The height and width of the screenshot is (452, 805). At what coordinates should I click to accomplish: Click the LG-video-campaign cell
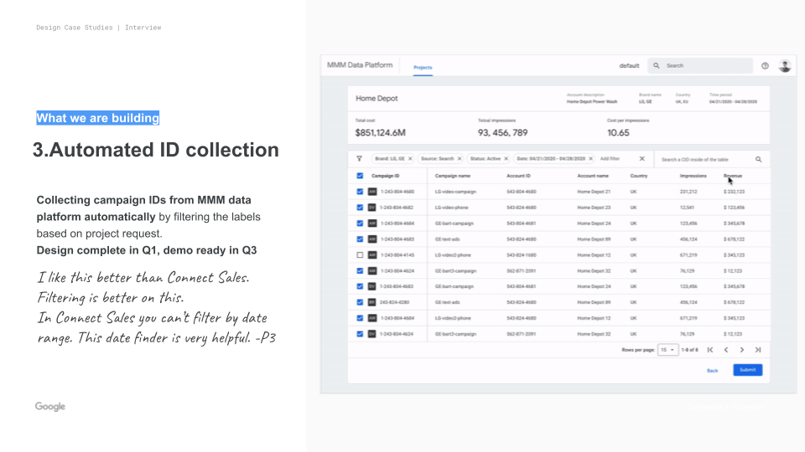455,192
